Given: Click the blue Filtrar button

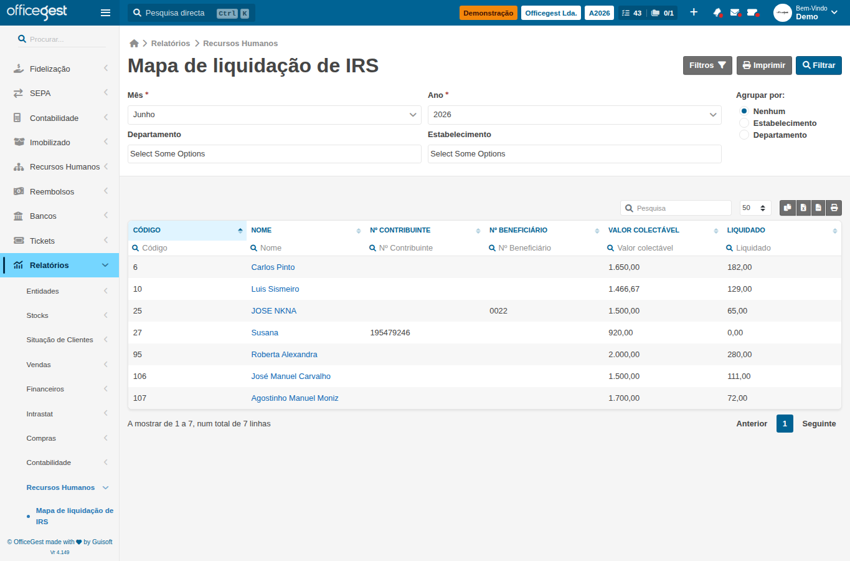Looking at the screenshot, I should coord(819,65).
